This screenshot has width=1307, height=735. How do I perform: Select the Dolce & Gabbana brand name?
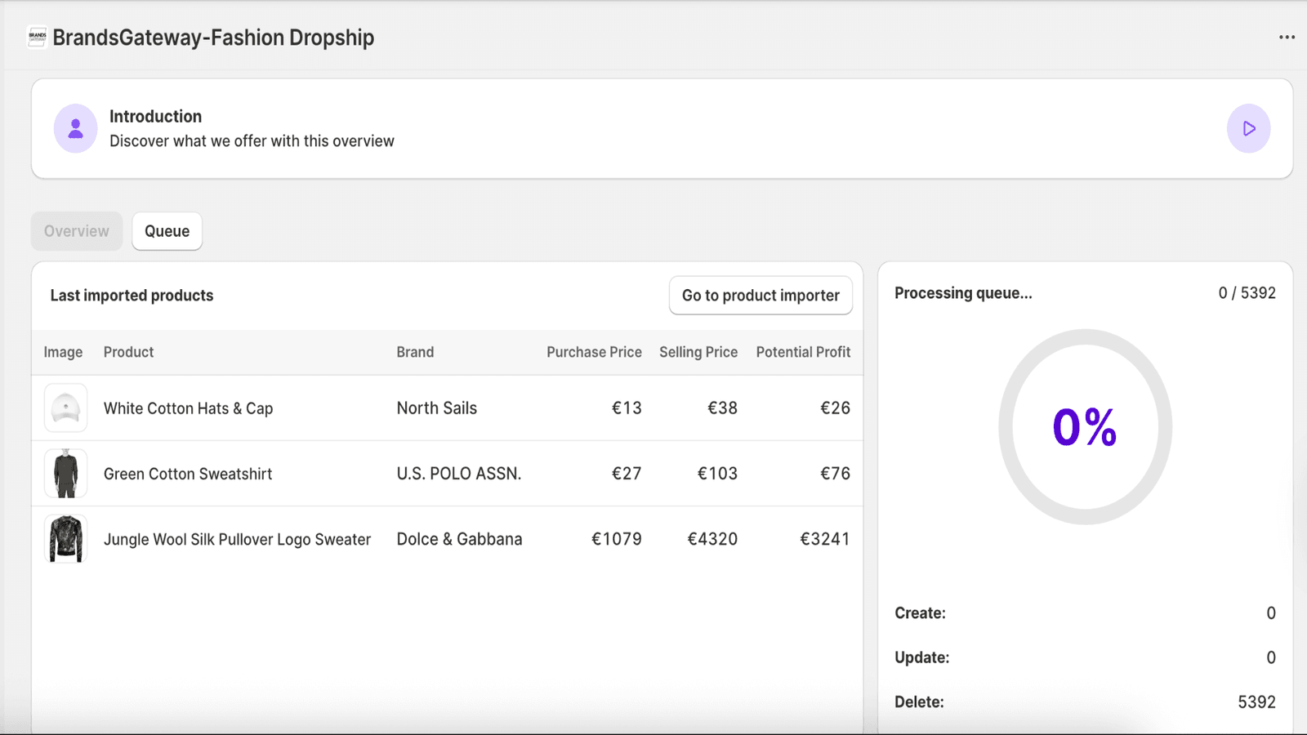click(459, 539)
